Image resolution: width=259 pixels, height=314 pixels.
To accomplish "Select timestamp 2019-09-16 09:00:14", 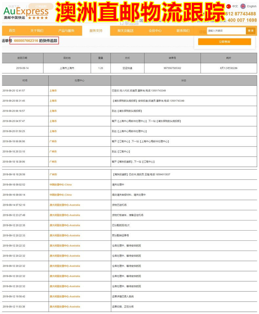I will [x=14, y=195].
